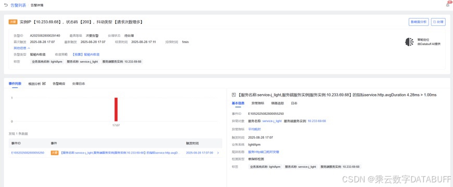The image size is (453, 187).
Task: Select the 基本信息 tab
Action: (x=238, y=103)
